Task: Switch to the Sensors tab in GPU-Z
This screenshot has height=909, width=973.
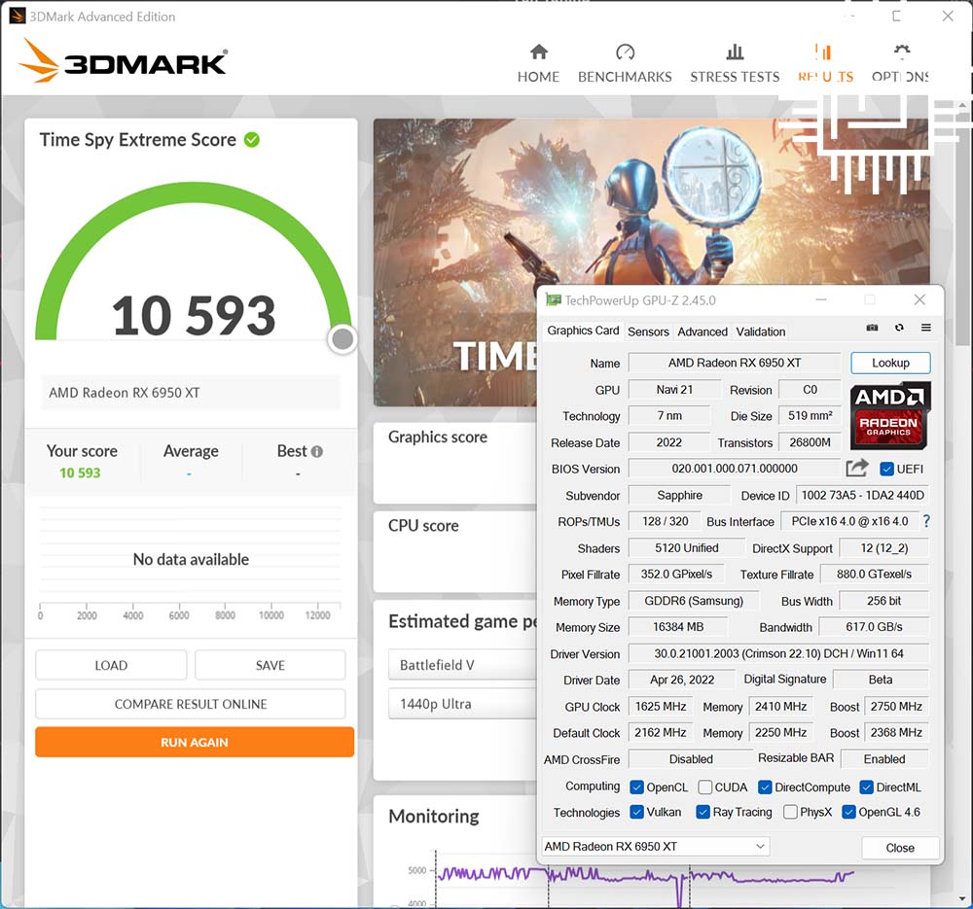Action: tap(648, 332)
